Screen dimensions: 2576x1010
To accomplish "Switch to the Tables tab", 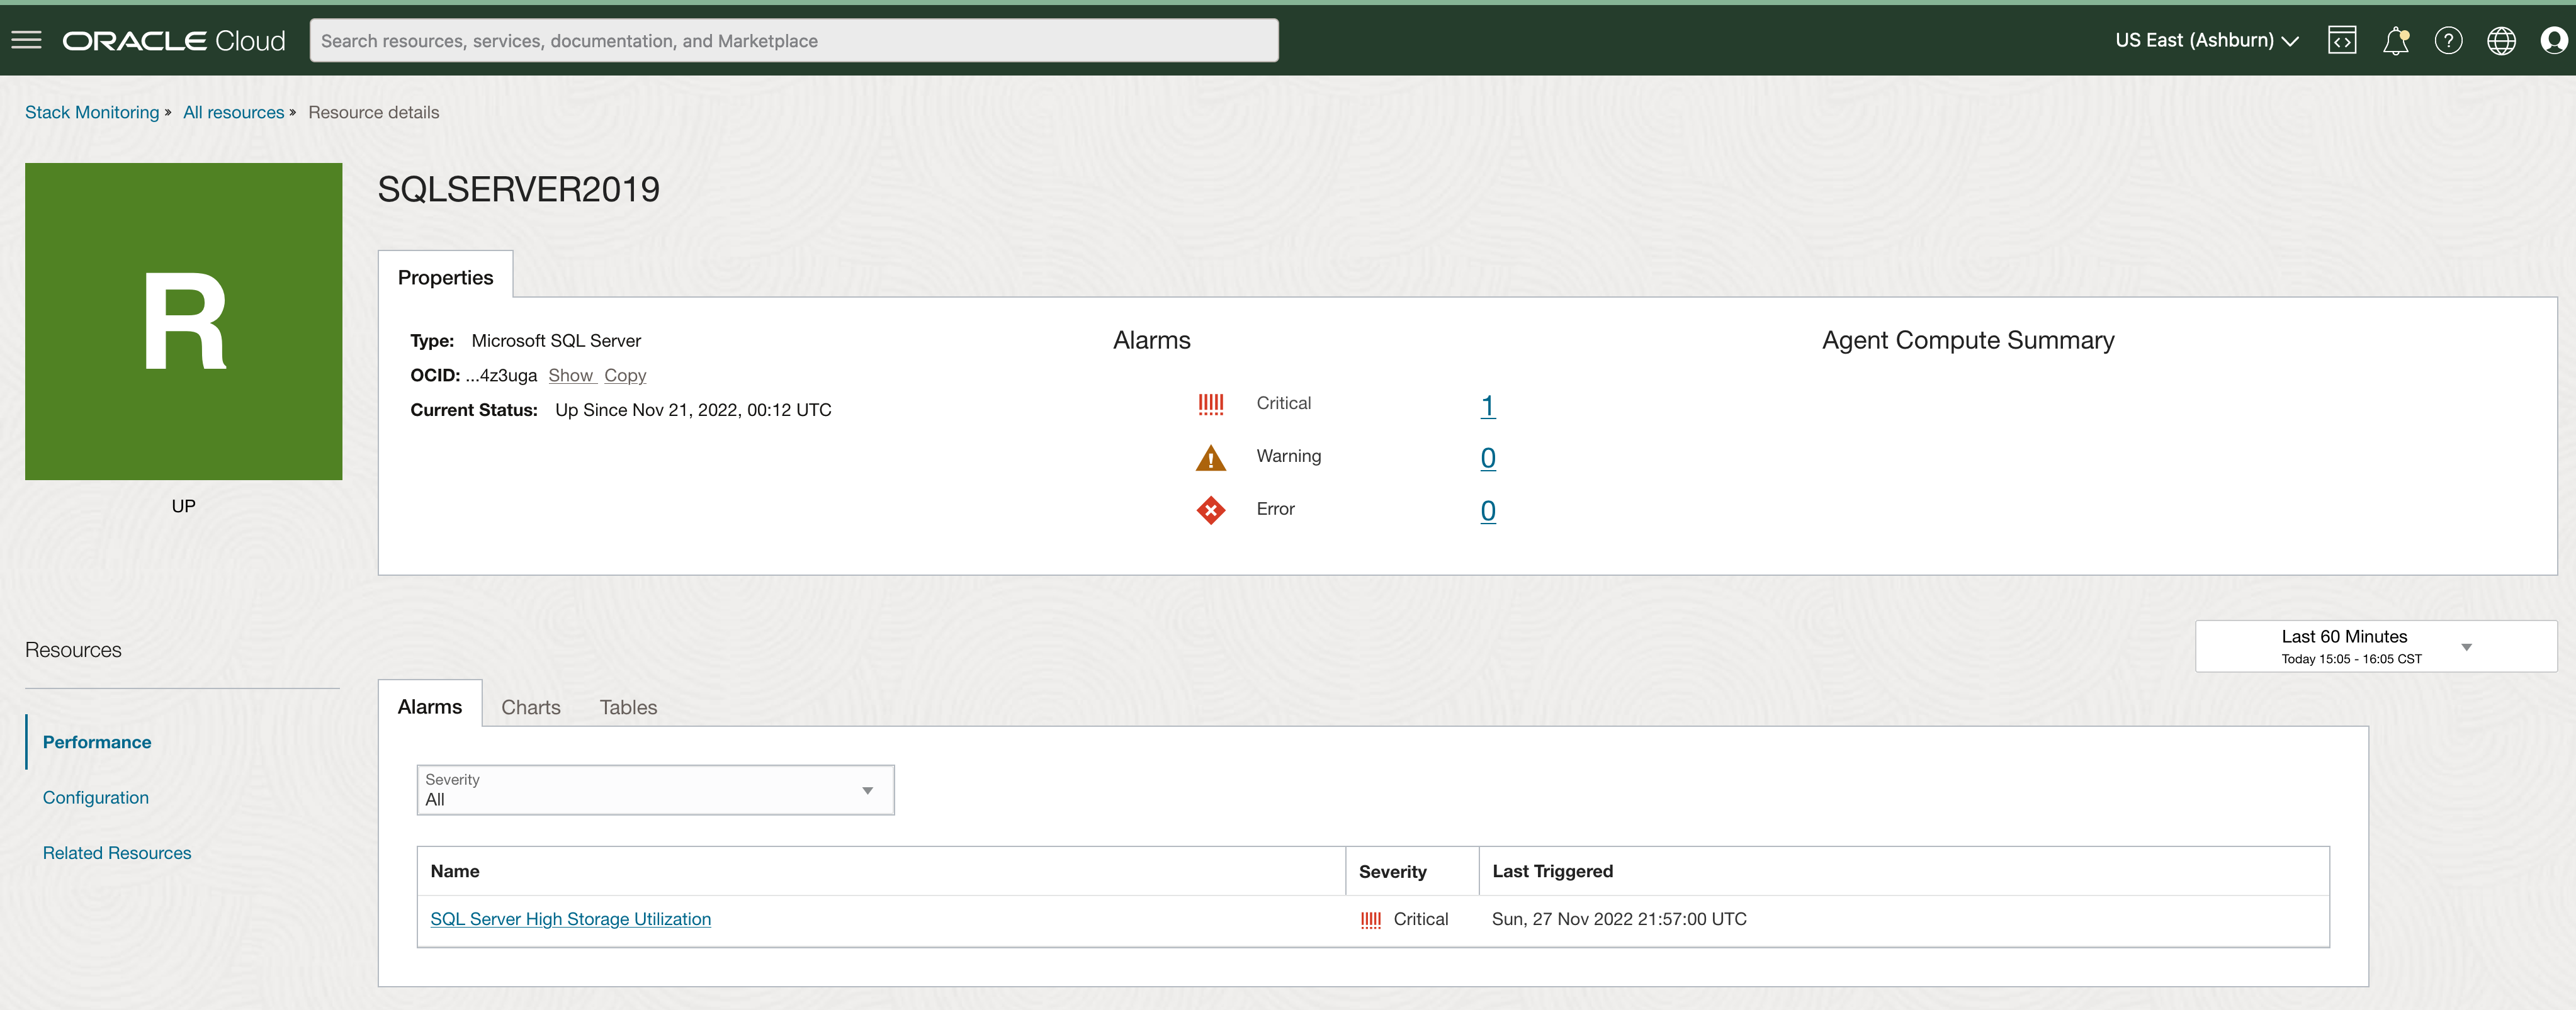I will point(628,707).
